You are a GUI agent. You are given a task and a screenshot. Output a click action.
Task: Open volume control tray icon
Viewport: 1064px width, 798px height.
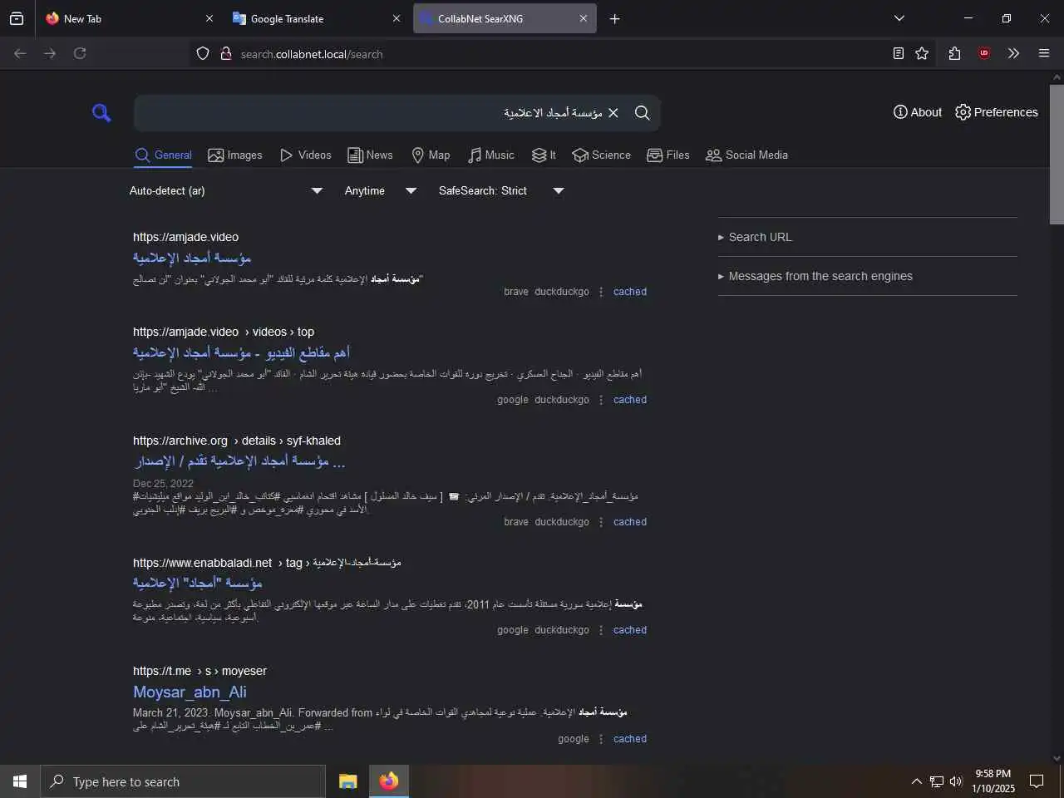pyautogui.click(x=956, y=781)
